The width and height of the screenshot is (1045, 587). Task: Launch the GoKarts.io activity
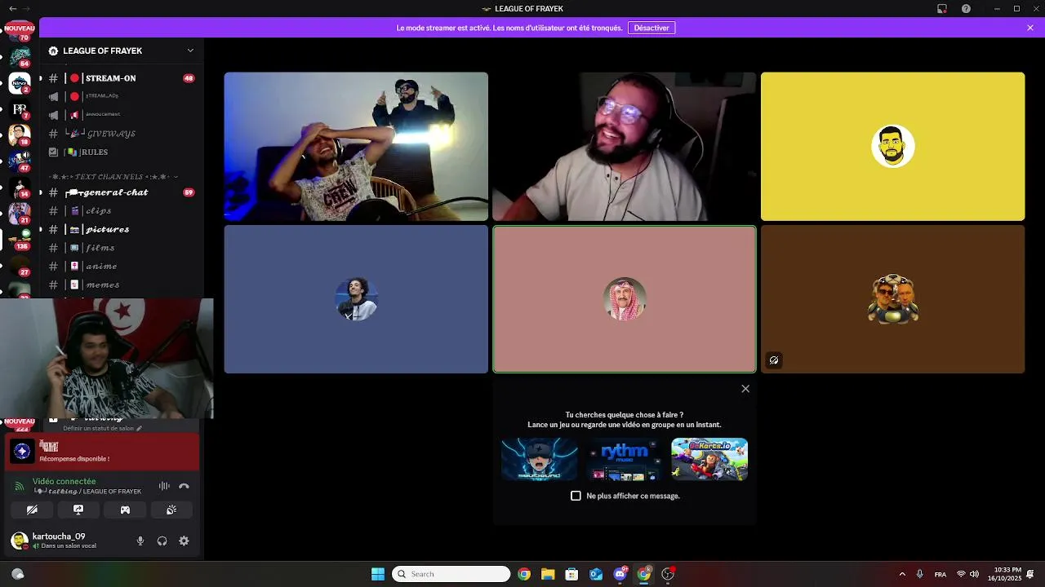[709, 459]
